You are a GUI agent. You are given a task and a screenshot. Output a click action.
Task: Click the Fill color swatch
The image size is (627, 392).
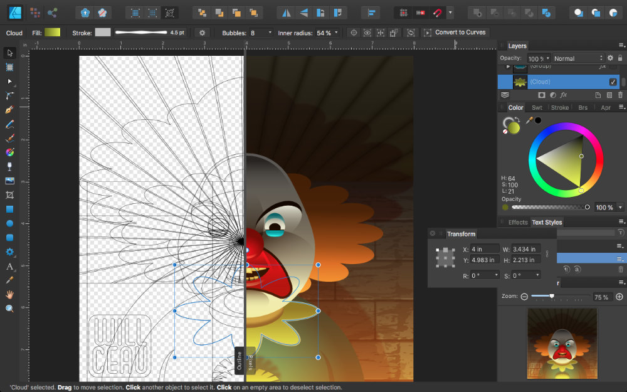click(52, 33)
